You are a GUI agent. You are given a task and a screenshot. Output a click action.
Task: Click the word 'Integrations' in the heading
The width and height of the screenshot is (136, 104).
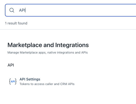point(72,45)
